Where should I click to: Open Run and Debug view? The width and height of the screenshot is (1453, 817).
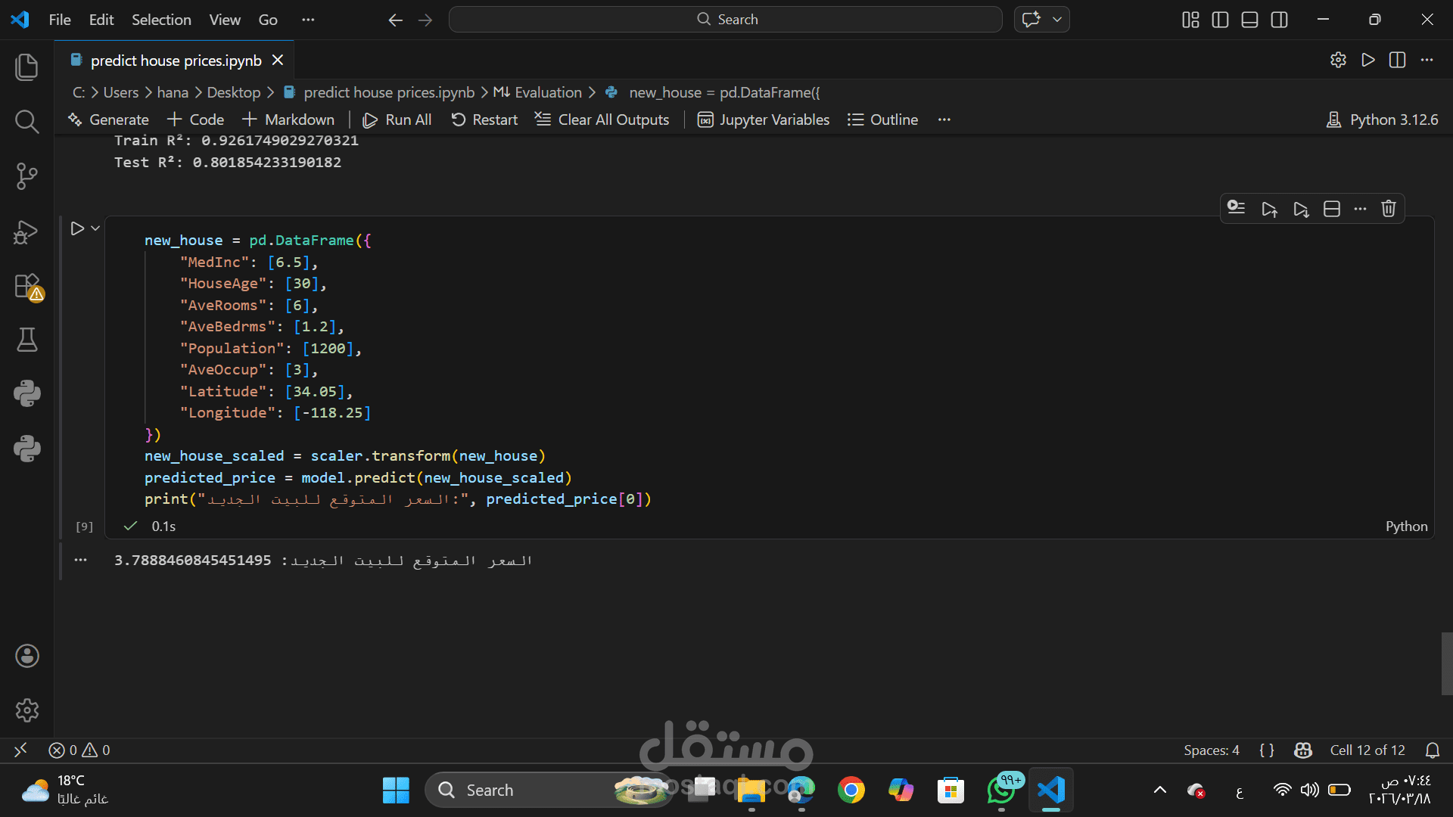(26, 231)
